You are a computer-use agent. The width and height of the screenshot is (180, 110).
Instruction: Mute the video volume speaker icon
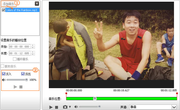76,107
